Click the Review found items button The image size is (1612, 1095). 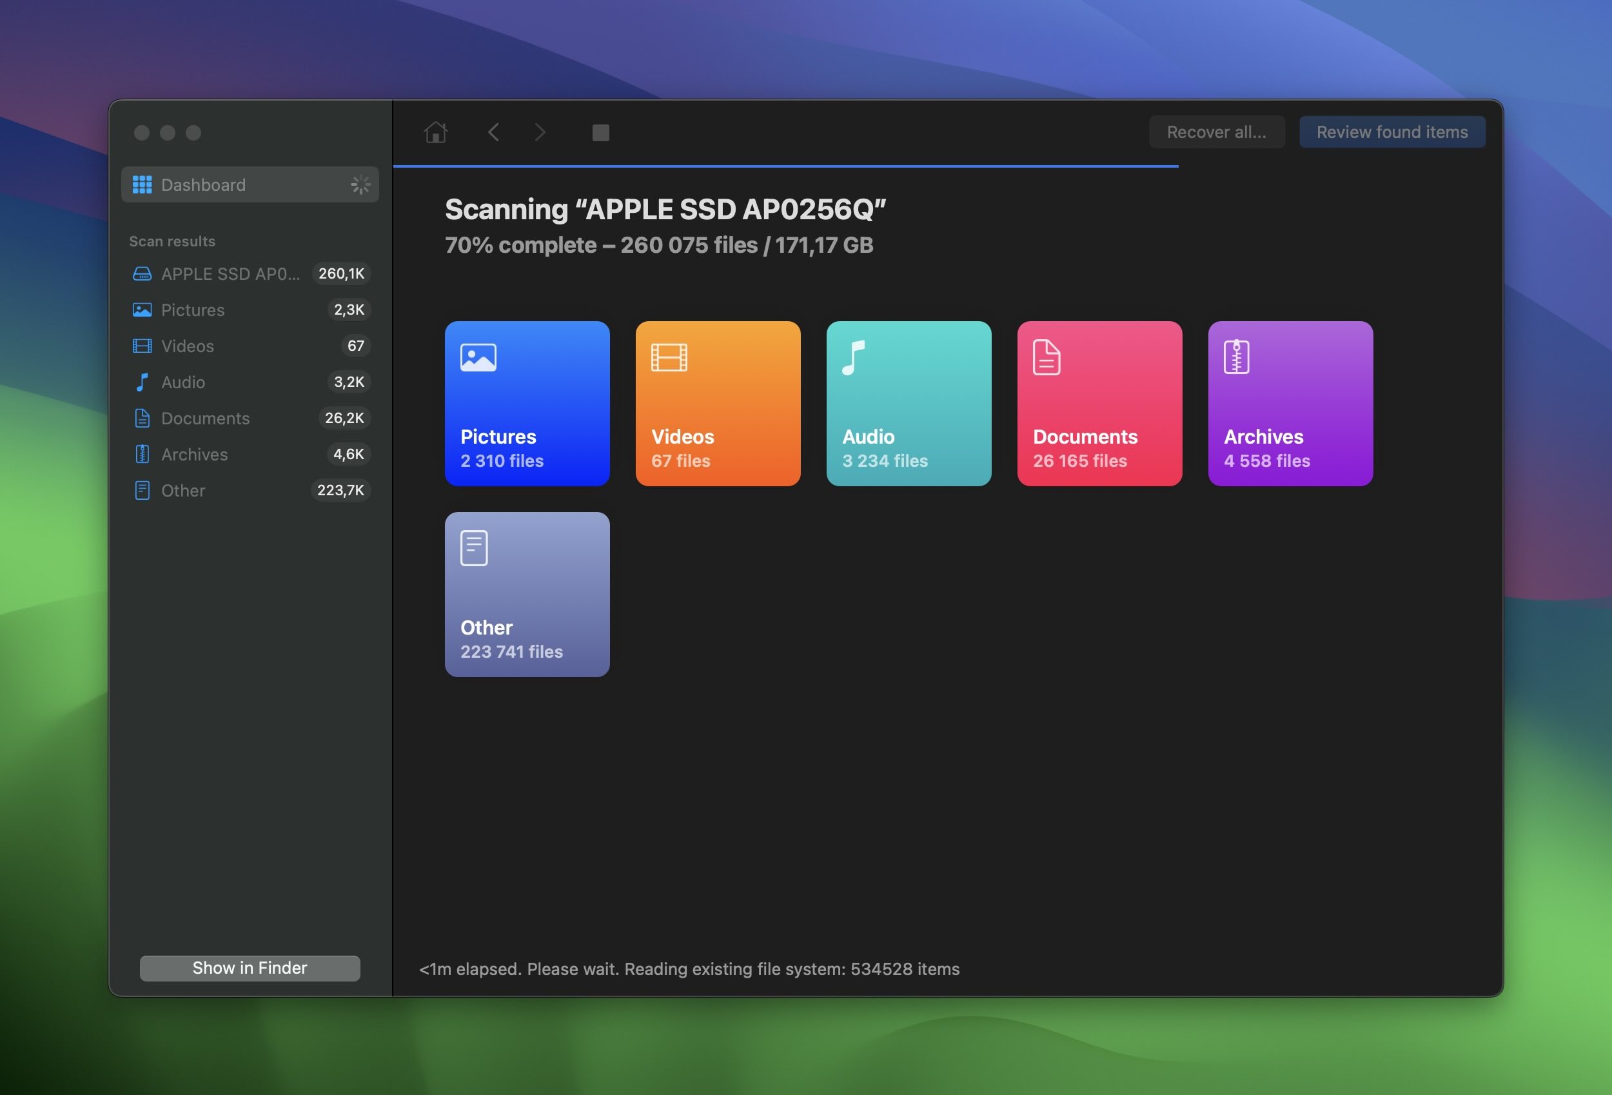coord(1392,131)
